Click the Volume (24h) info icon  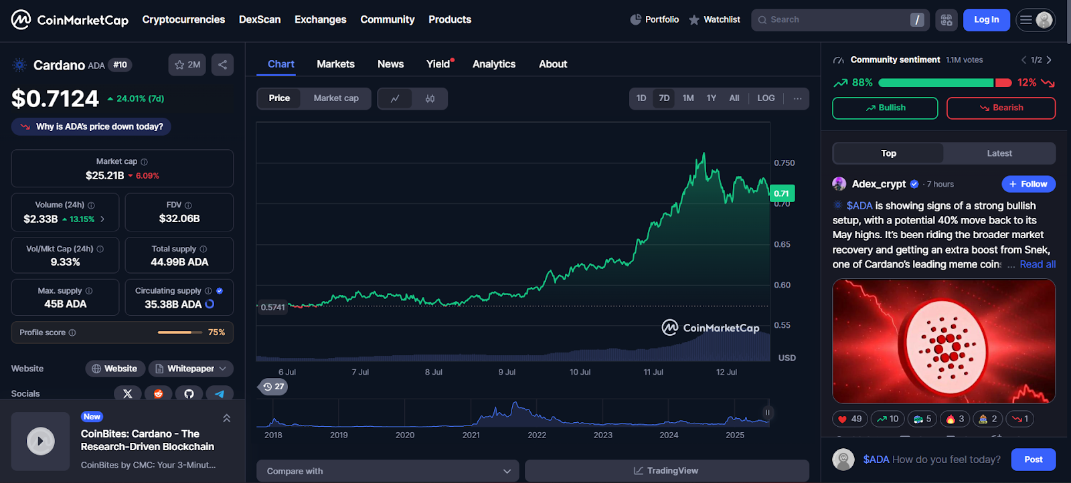tap(92, 205)
